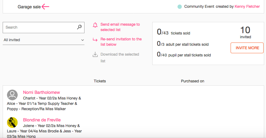Click the chevron on All invited filter

(x=82, y=40)
